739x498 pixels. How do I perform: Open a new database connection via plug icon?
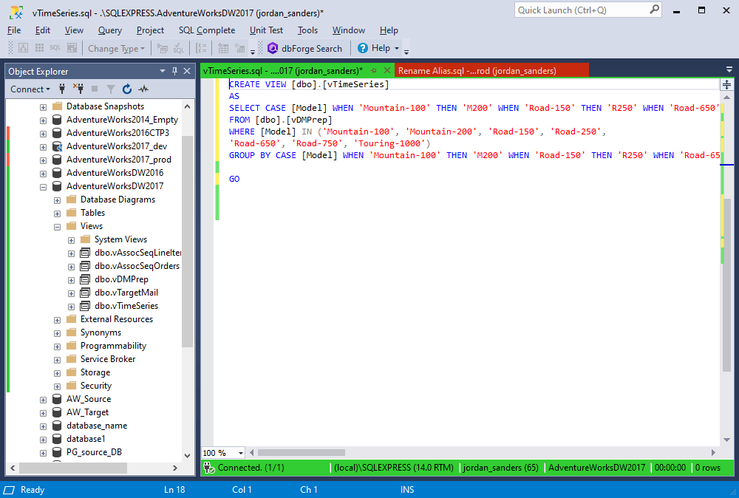point(62,89)
